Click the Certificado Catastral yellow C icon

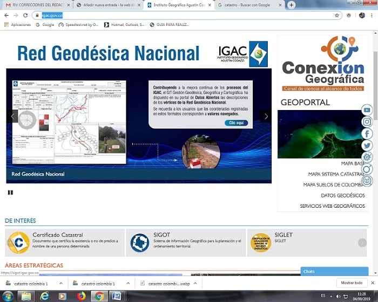[x=18, y=243]
